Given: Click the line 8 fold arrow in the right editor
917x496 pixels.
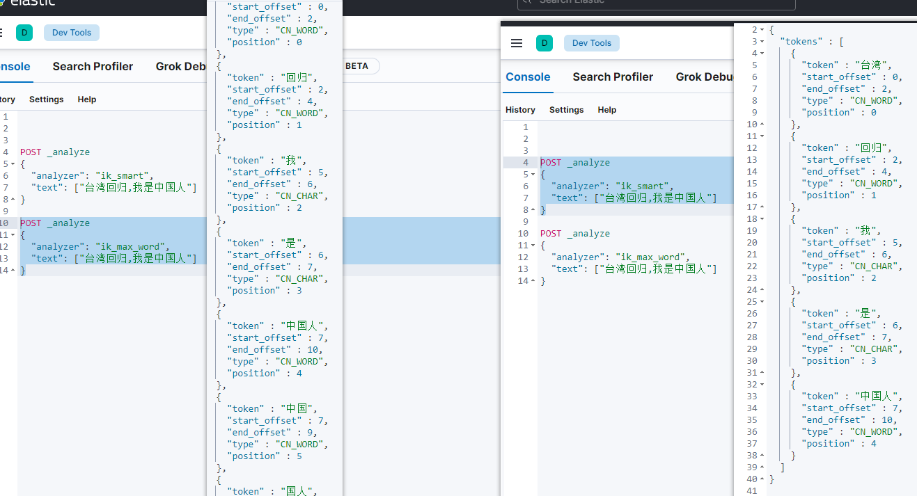Looking at the screenshot, I should (x=534, y=210).
